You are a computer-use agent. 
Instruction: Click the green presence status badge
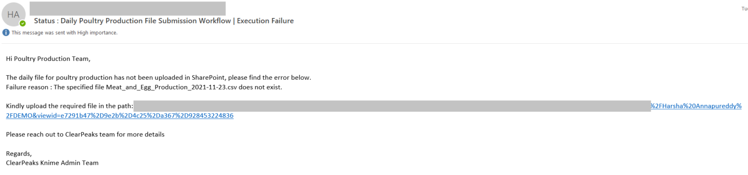tap(22, 23)
